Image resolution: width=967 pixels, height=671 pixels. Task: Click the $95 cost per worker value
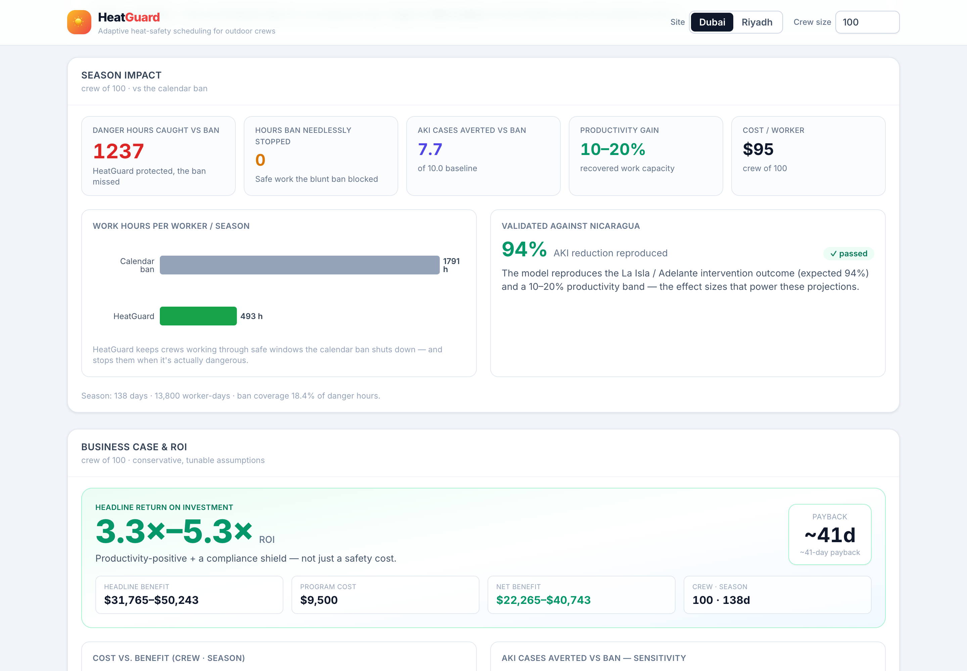click(758, 149)
